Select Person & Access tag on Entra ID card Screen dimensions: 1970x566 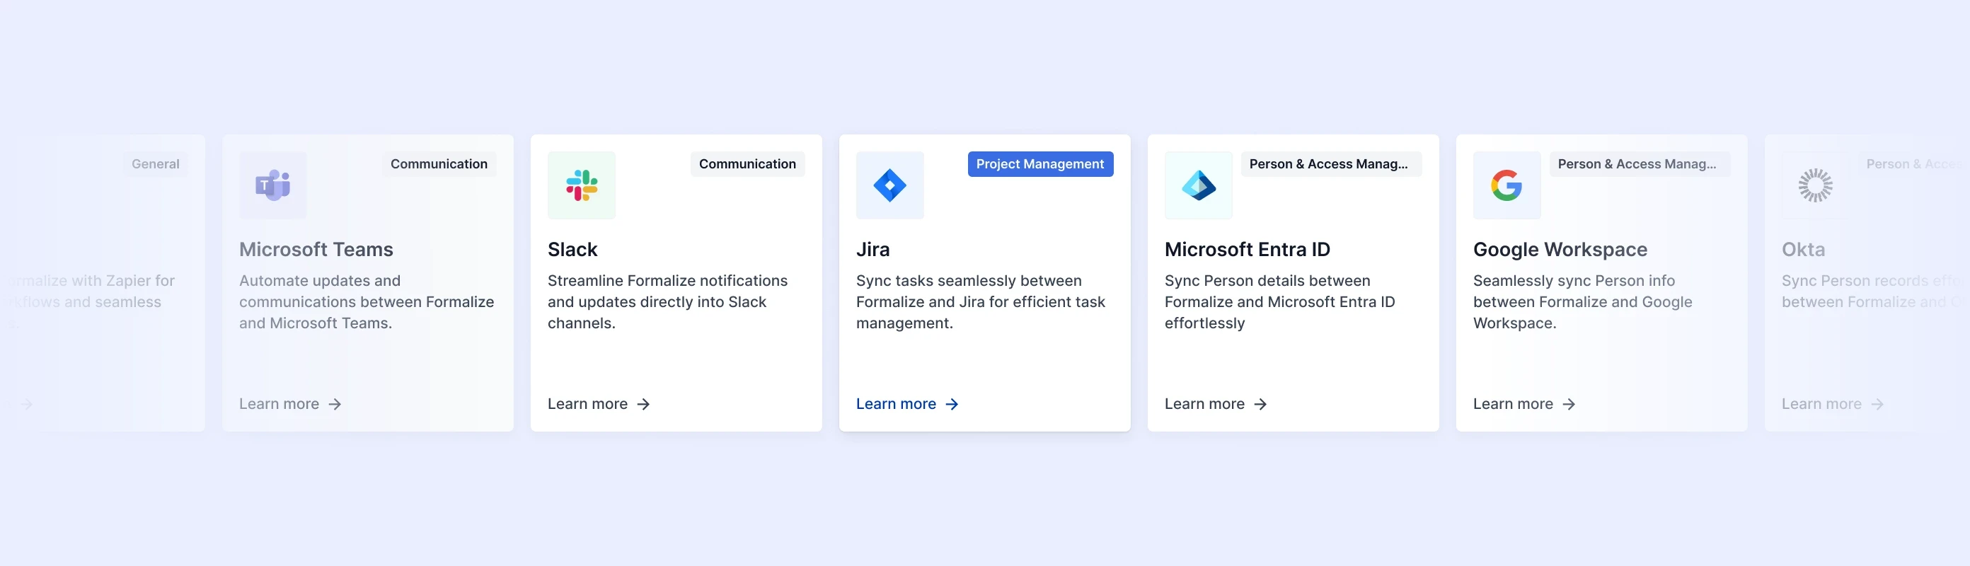[x=1330, y=163]
